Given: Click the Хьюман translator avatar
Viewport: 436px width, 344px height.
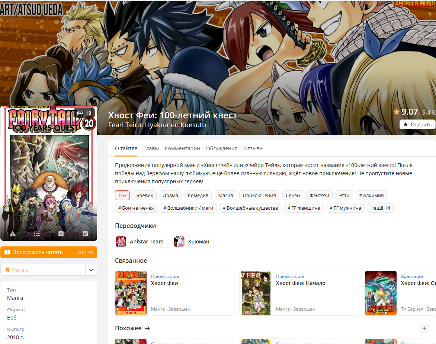Looking at the screenshot, I should (179, 242).
